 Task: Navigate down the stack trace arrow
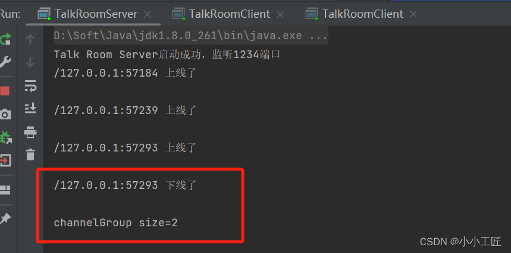point(30,62)
